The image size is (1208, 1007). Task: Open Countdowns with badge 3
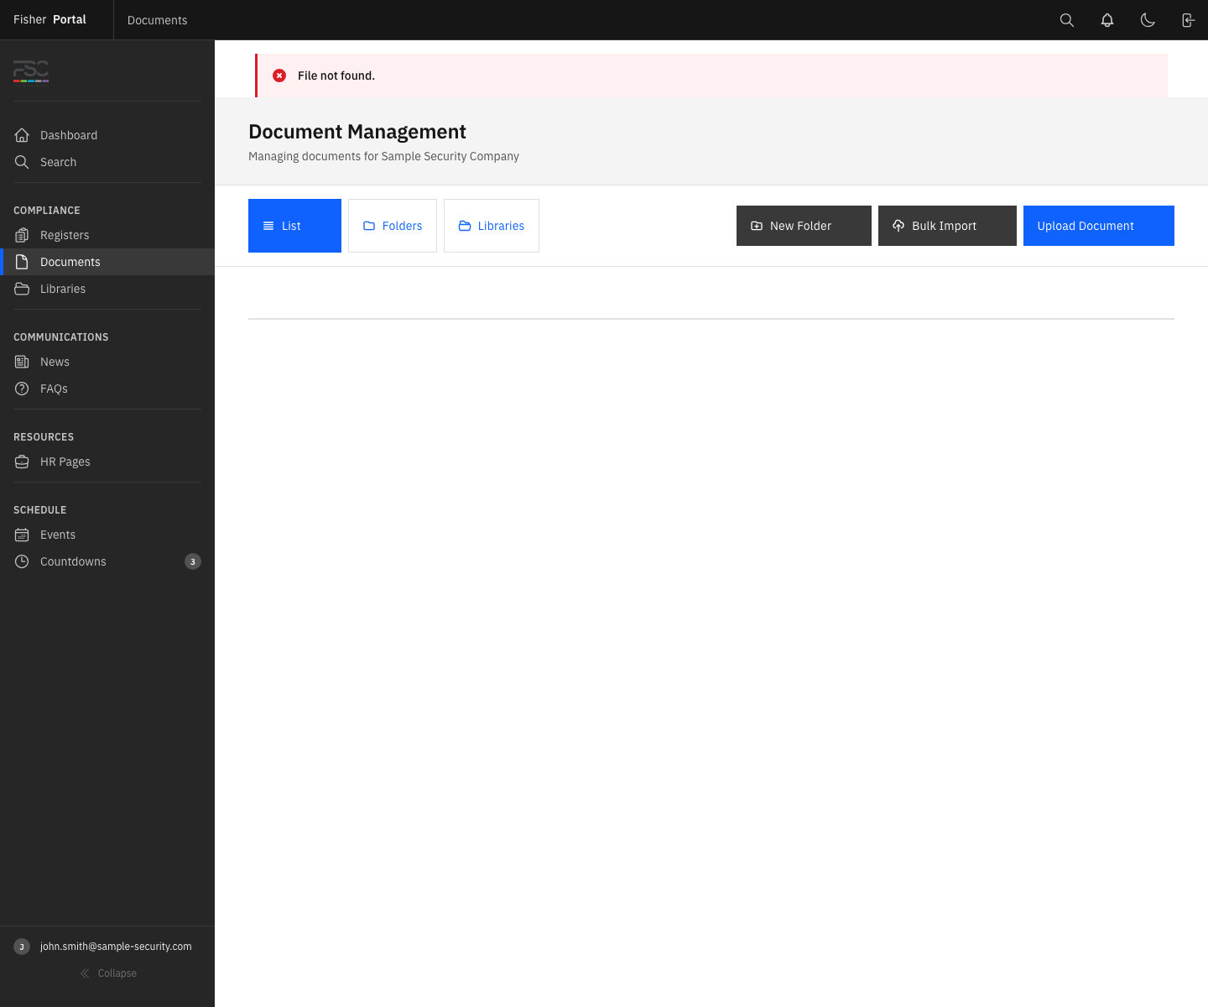73,561
